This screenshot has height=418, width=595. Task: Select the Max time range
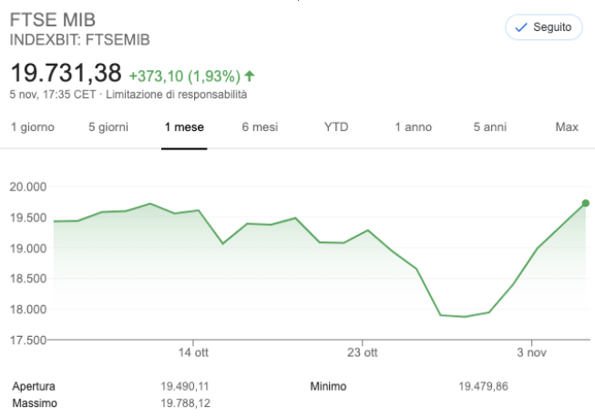567,127
